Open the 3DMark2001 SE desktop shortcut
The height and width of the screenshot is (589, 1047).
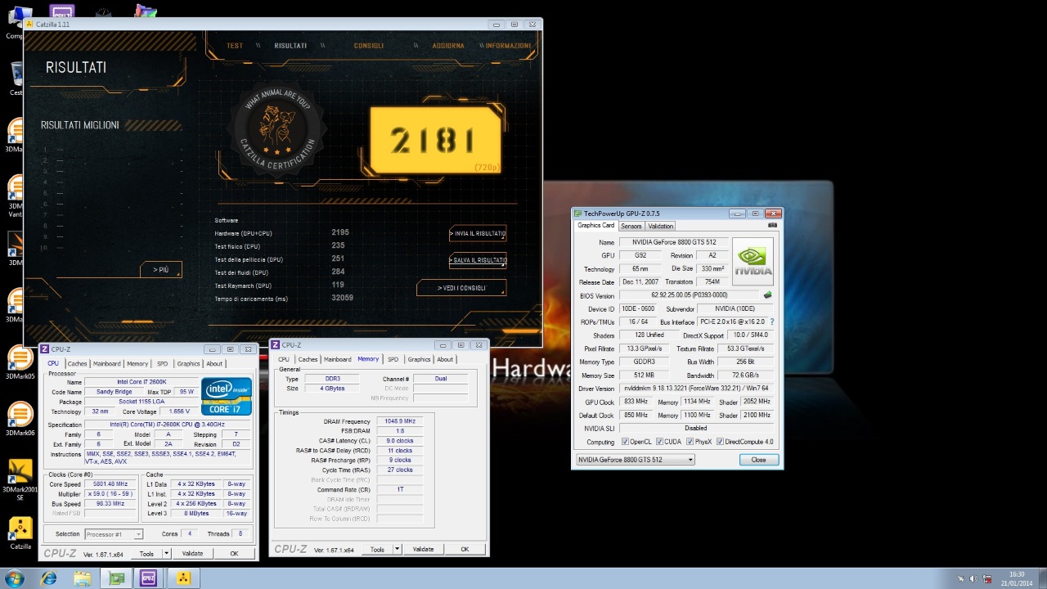[20, 479]
